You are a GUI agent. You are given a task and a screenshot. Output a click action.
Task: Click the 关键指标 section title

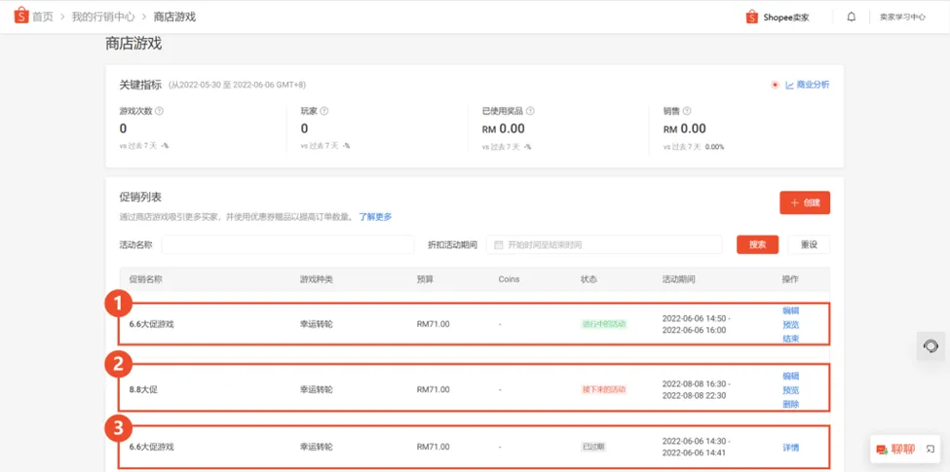140,85
